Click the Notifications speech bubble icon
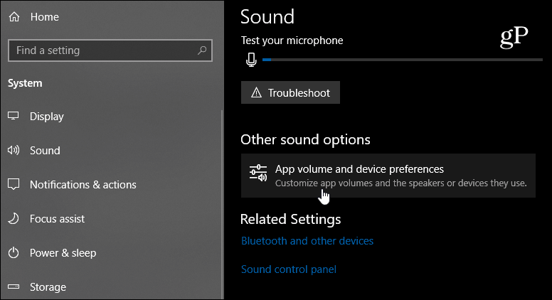The height and width of the screenshot is (300, 552). pos(14,184)
